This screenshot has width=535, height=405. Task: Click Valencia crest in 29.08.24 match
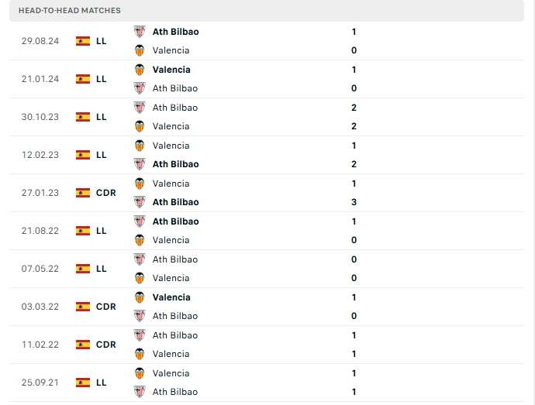pos(140,50)
